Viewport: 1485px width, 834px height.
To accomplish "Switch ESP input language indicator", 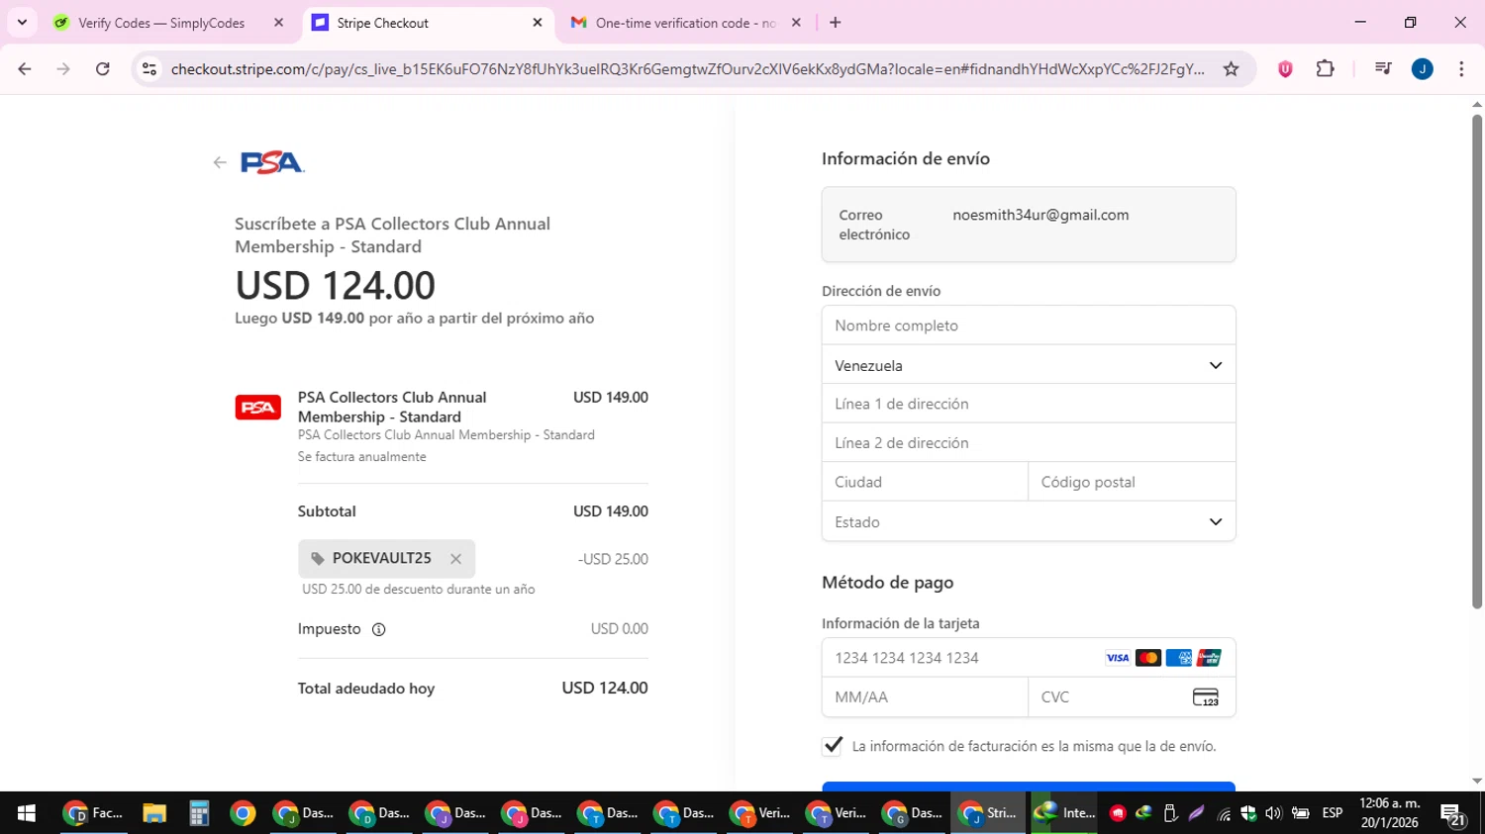I will point(1333,813).
